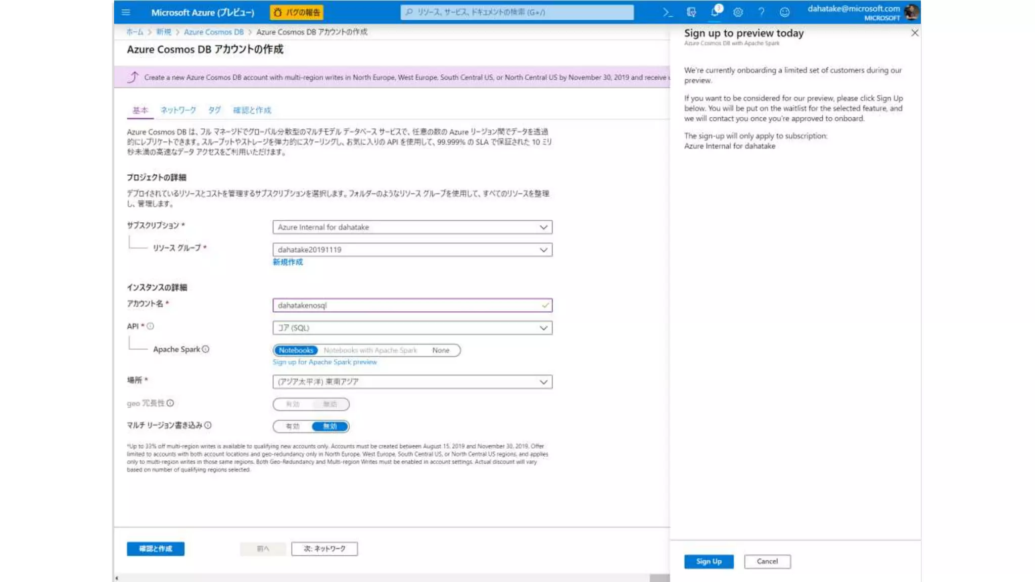Click the 前へ button

point(263,549)
